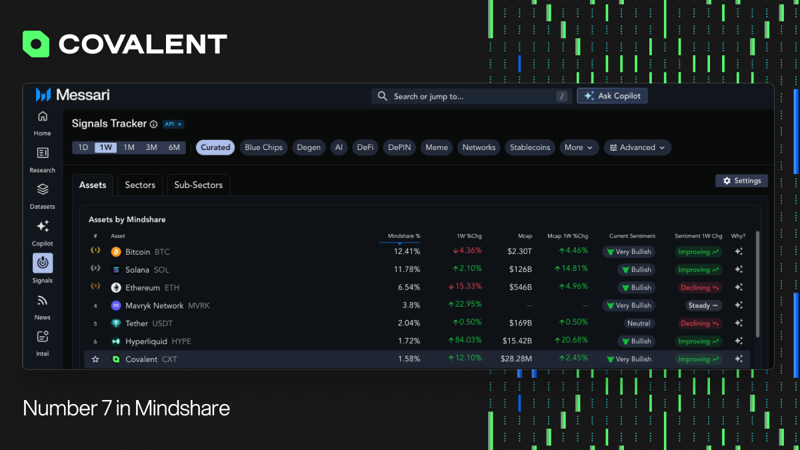Click the Why sparkle icon for Ethereum

point(739,288)
